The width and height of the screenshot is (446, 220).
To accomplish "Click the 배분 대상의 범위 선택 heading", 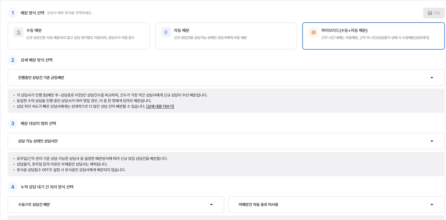I will [x=38, y=124].
